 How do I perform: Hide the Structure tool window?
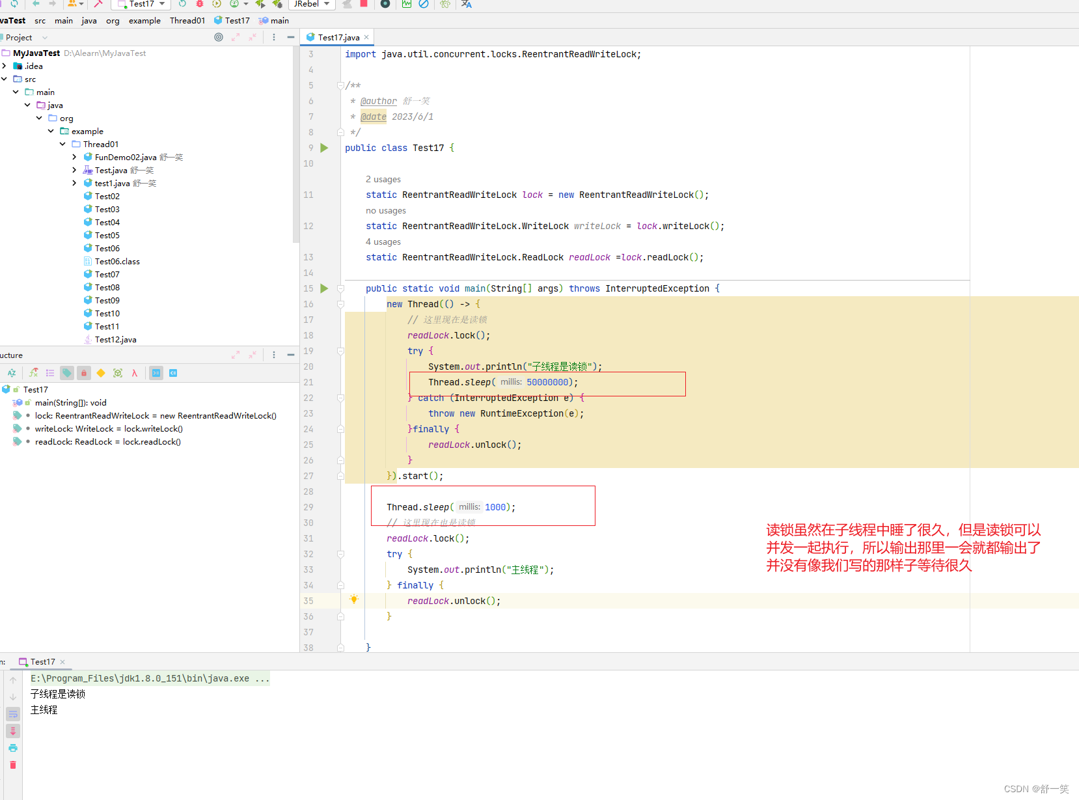291,355
